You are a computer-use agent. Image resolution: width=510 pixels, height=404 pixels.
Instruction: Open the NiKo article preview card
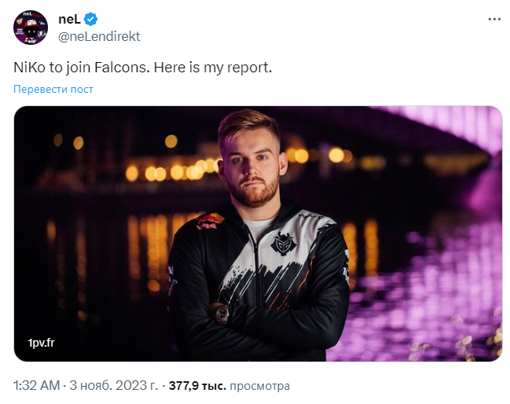(x=258, y=233)
